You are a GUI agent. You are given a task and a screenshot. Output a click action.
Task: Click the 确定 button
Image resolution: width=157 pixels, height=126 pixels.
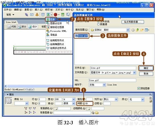pos(146,68)
